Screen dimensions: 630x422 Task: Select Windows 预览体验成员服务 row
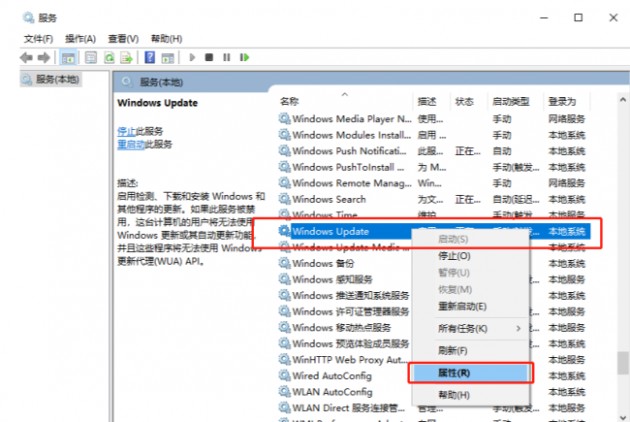pyautogui.click(x=345, y=343)
